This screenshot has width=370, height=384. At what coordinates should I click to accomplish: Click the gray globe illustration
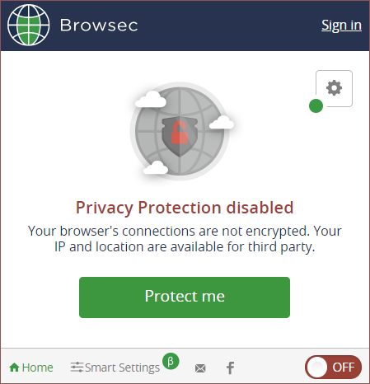tap(180, 131)
